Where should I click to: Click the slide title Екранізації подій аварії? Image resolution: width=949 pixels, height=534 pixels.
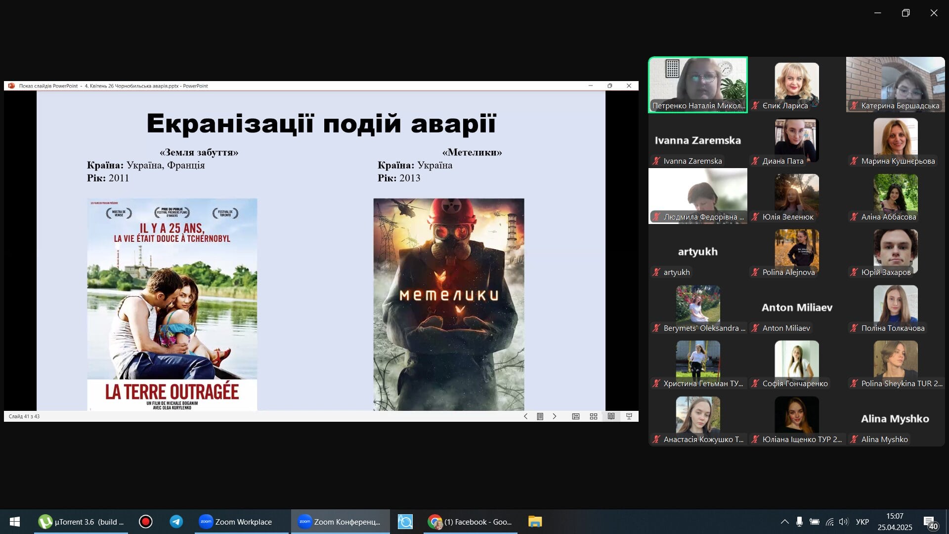[321, 124]
